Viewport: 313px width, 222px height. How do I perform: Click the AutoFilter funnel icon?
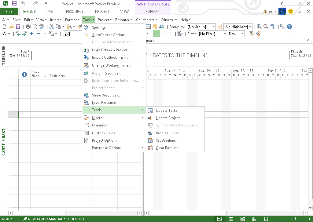(x=252, y=34)
